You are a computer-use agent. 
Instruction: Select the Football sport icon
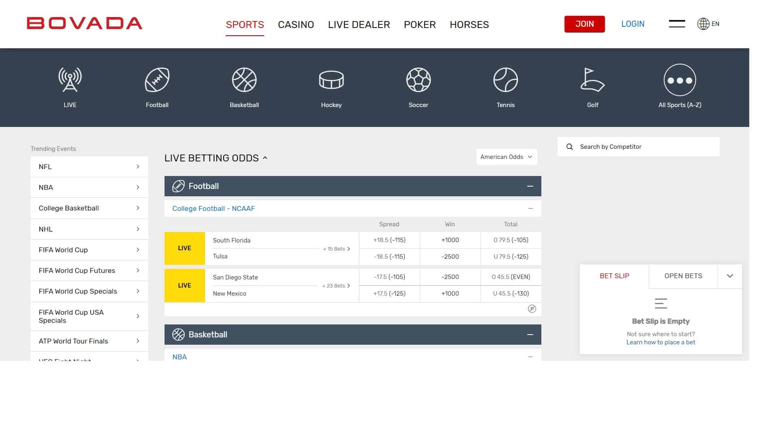point(157,79)
